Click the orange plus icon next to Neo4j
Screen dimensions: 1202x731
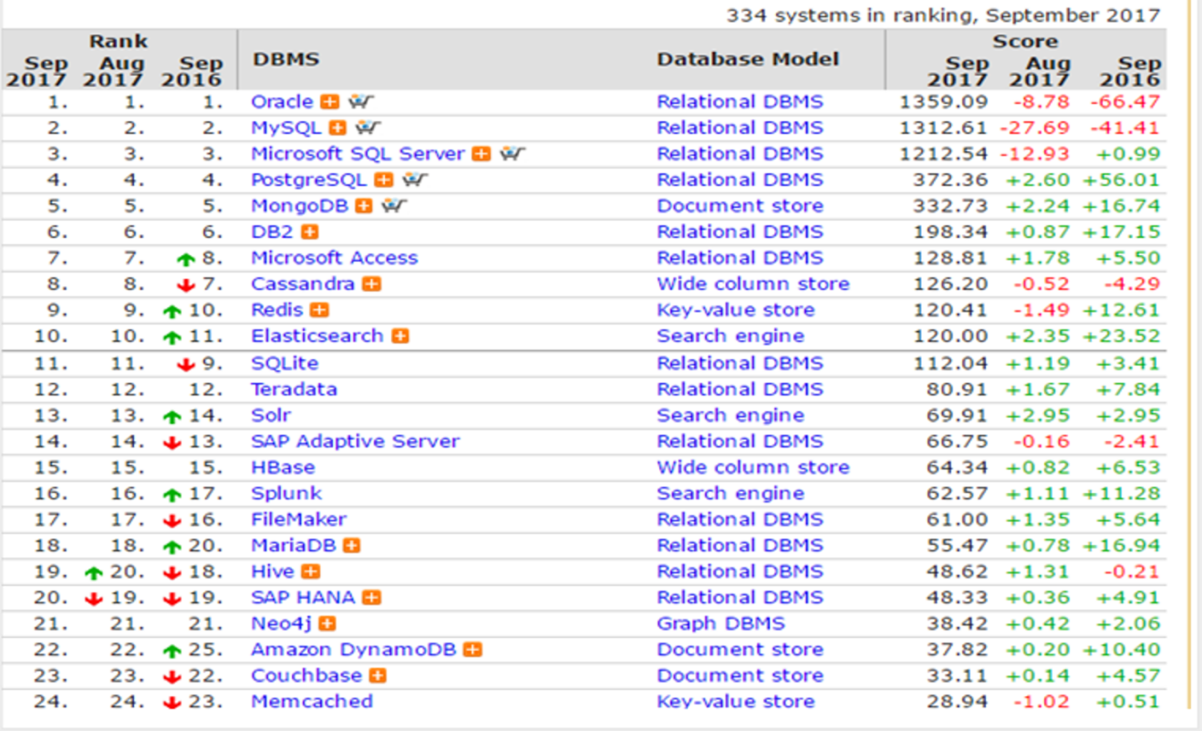(327, 624)
